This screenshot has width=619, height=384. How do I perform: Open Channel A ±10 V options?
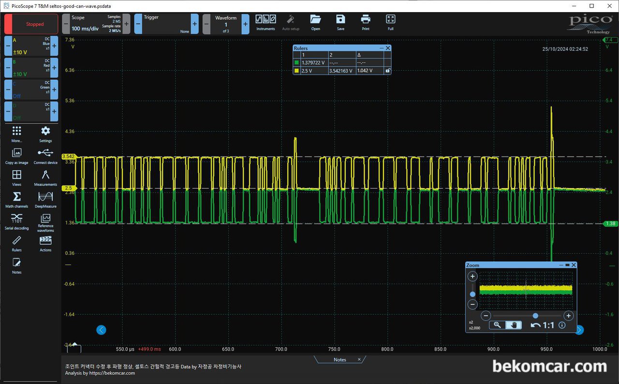[31, 46]
